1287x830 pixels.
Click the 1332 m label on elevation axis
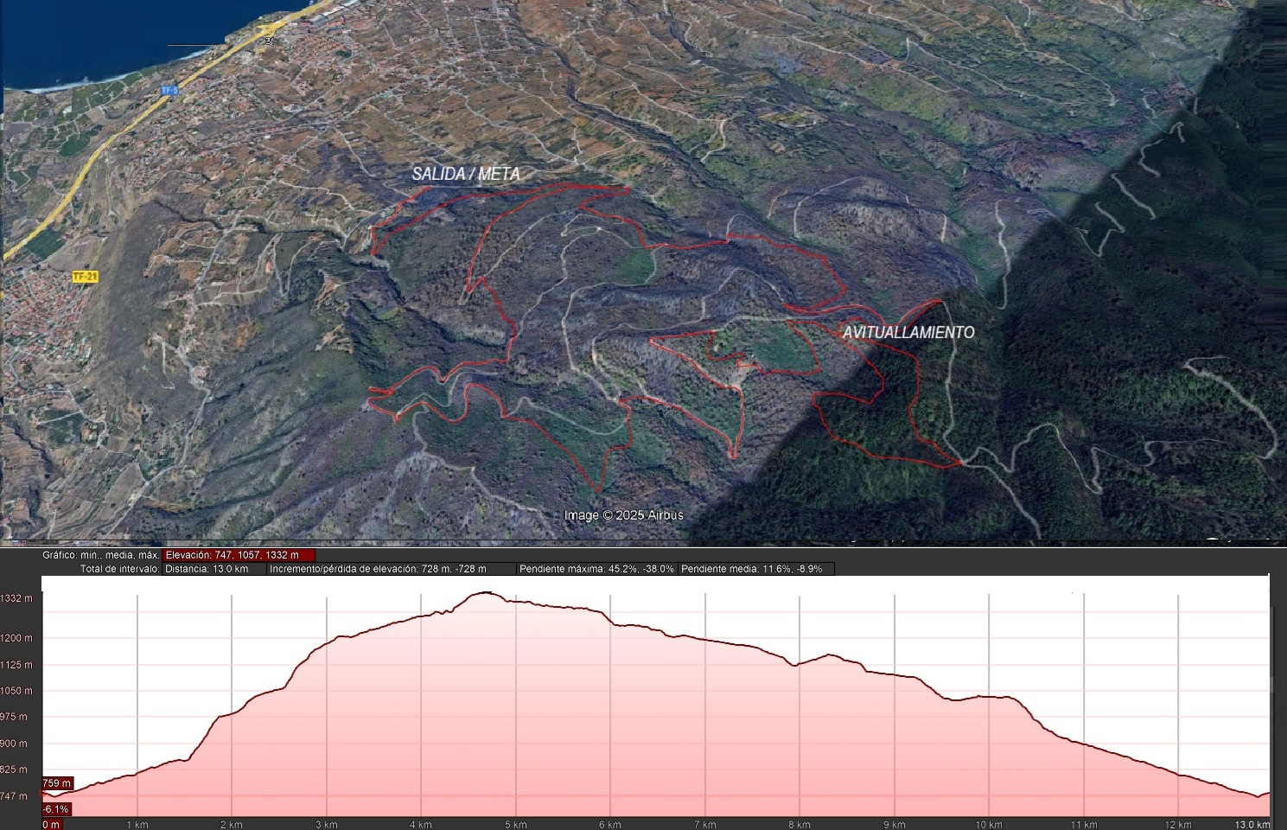pos(16,598)
